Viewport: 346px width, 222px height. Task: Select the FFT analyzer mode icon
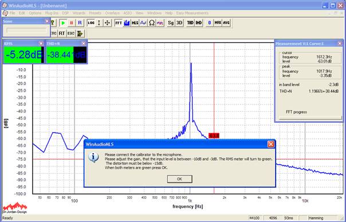119,23
